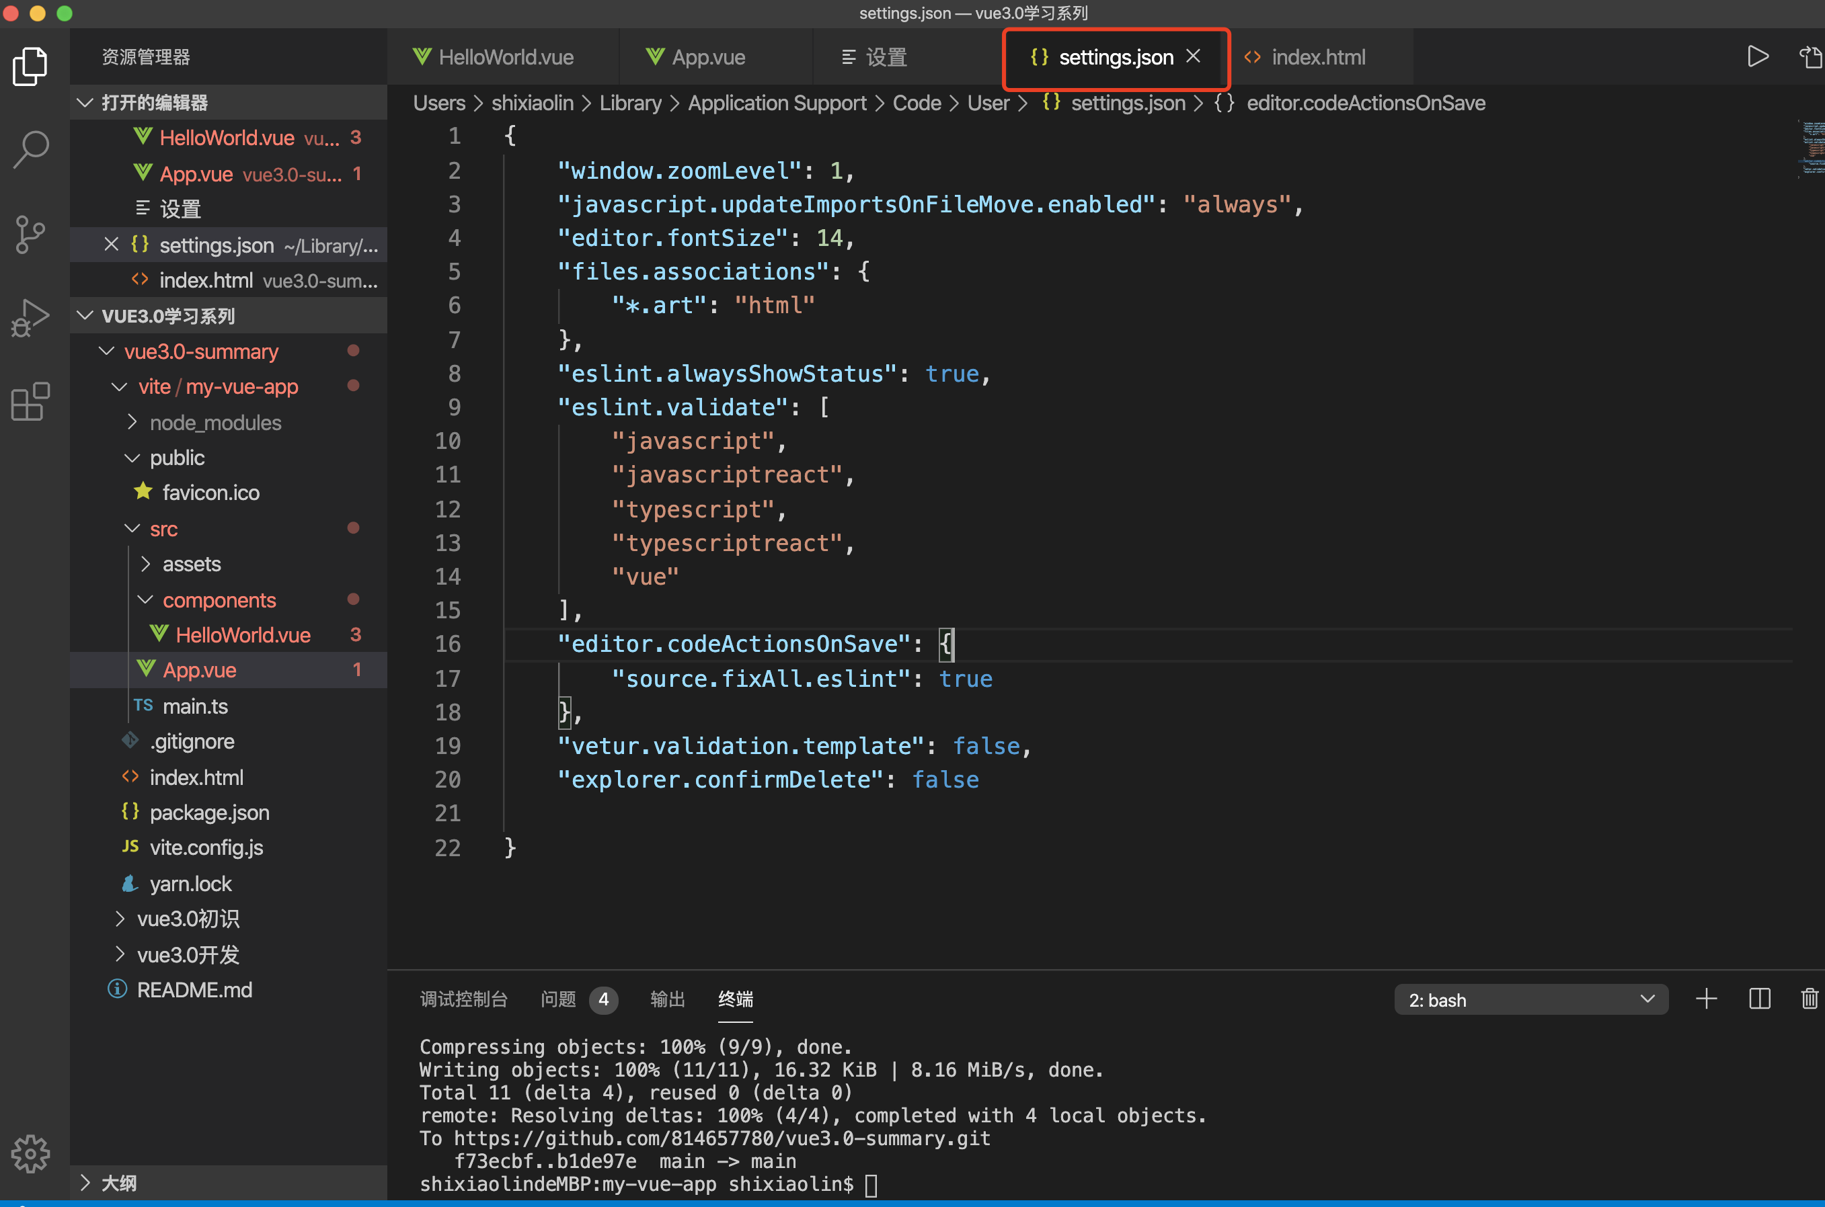Switch to the index.html tab
1825x1207 pixels.
(x=1317, y=57)
